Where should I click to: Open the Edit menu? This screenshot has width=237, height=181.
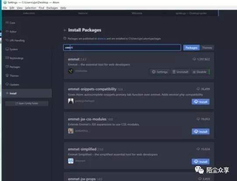12,8
